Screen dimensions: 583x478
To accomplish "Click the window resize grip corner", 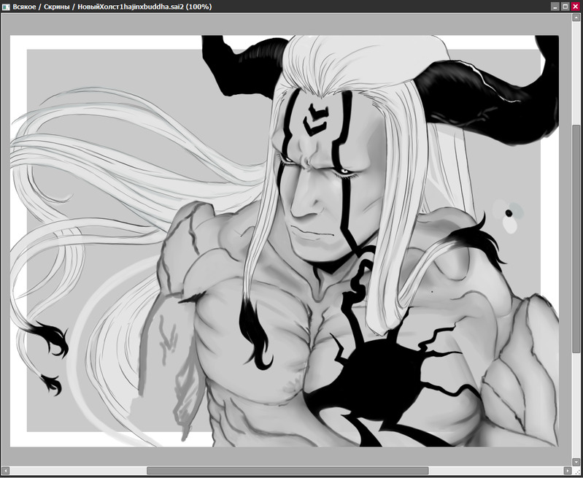I will click(576, 471).
